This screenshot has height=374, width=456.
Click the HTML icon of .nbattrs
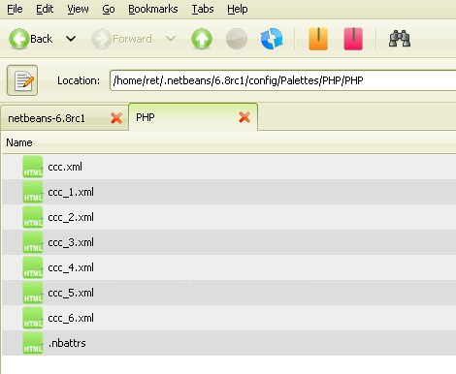coord(33,343)
